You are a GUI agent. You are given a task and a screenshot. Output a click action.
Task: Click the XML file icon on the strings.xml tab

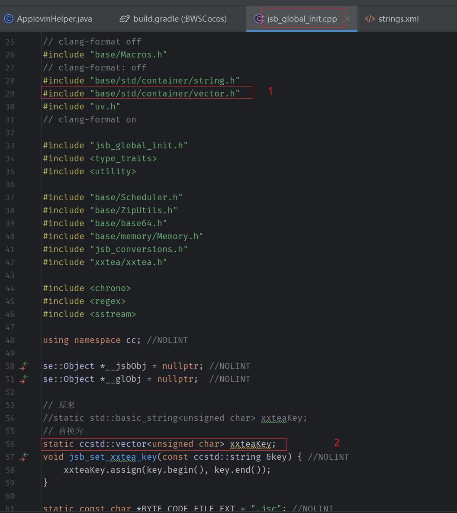[x=370, y=19]
